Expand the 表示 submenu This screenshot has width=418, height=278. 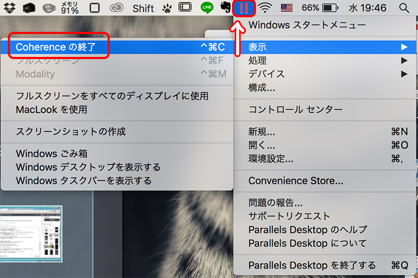point(325,47)
